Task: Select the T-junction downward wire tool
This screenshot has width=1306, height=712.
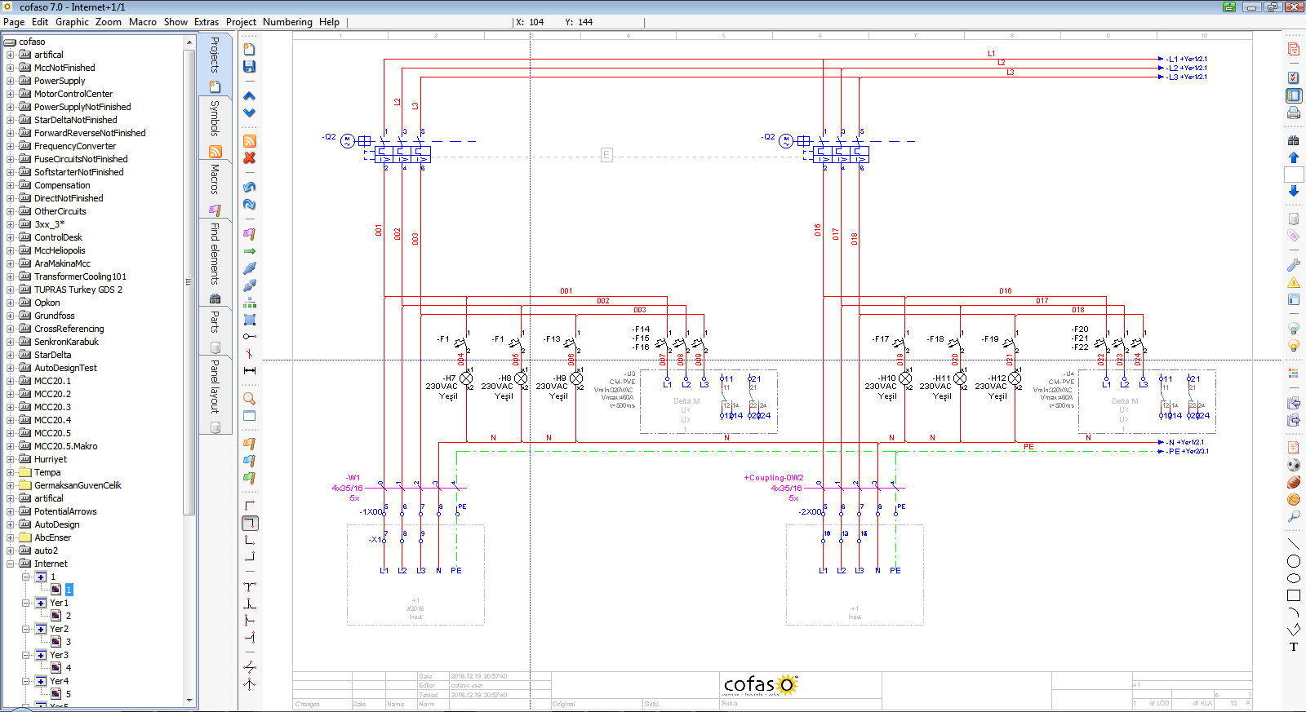Action: (x=250, y=586)
